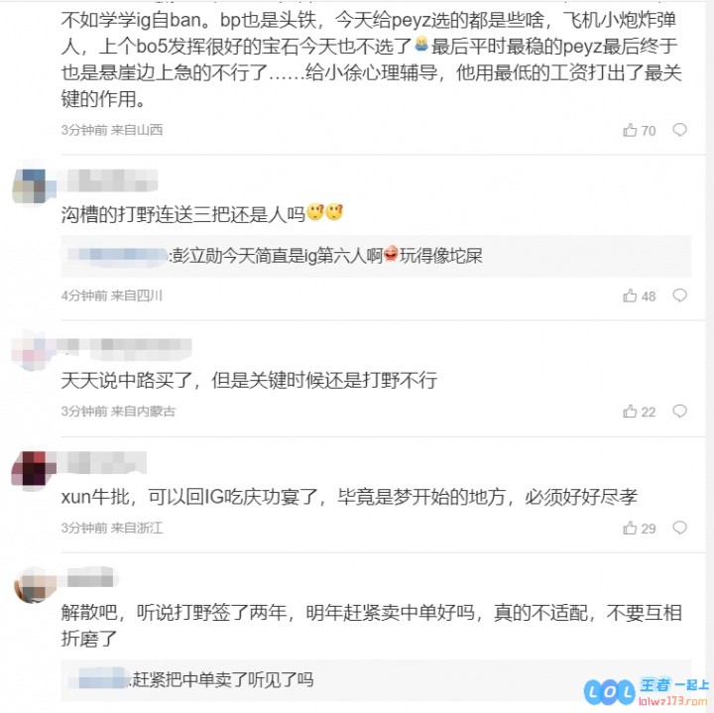714x713 pixels.
Task: Open avatar of the 解散吧 commenter
Action: [34, 585]
